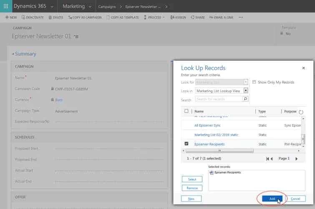Close the Look Up Records dialog

(303, 68)
